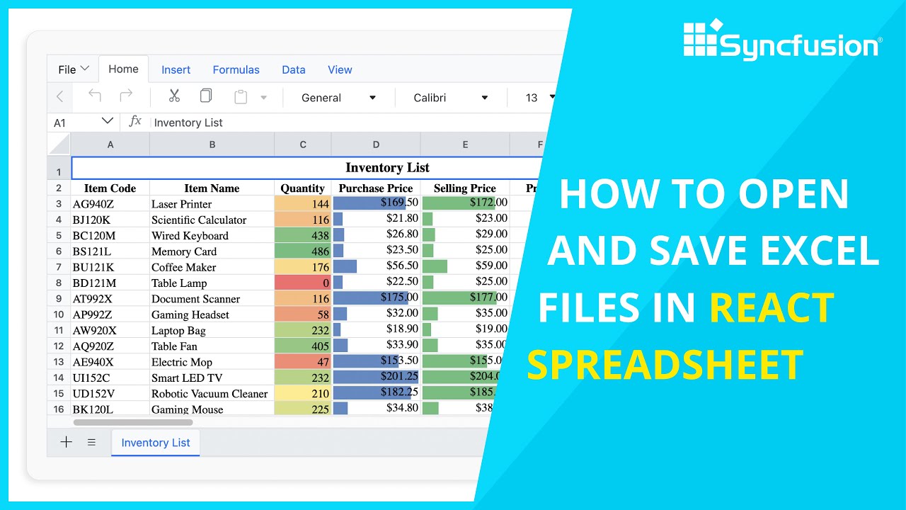The width and height of the screenshot is (906, 510).
Task: Click the Copy icon
Action: [x=206, y=96]
